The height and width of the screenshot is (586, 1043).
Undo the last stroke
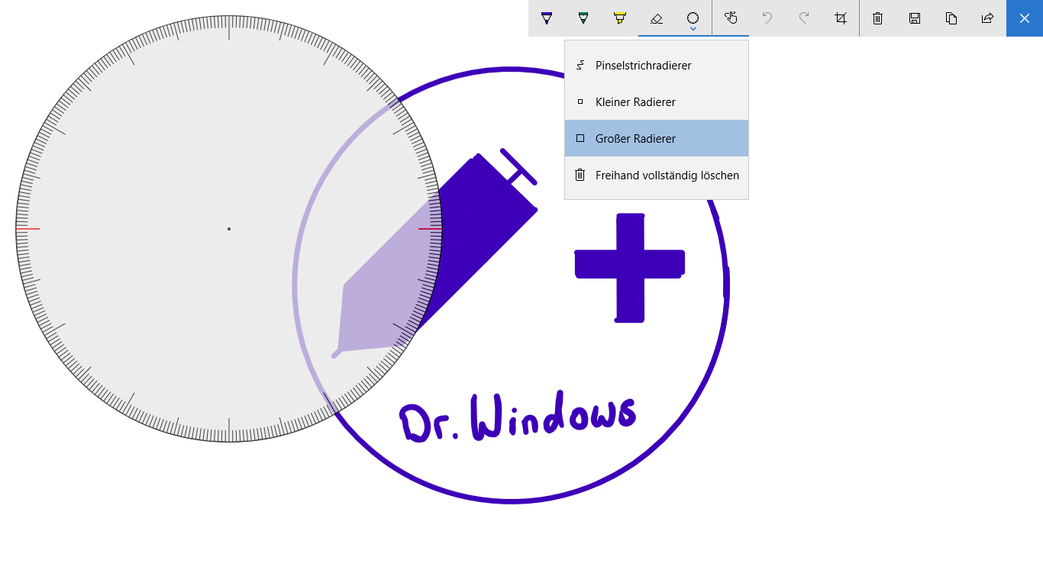(x=767, y=18)
